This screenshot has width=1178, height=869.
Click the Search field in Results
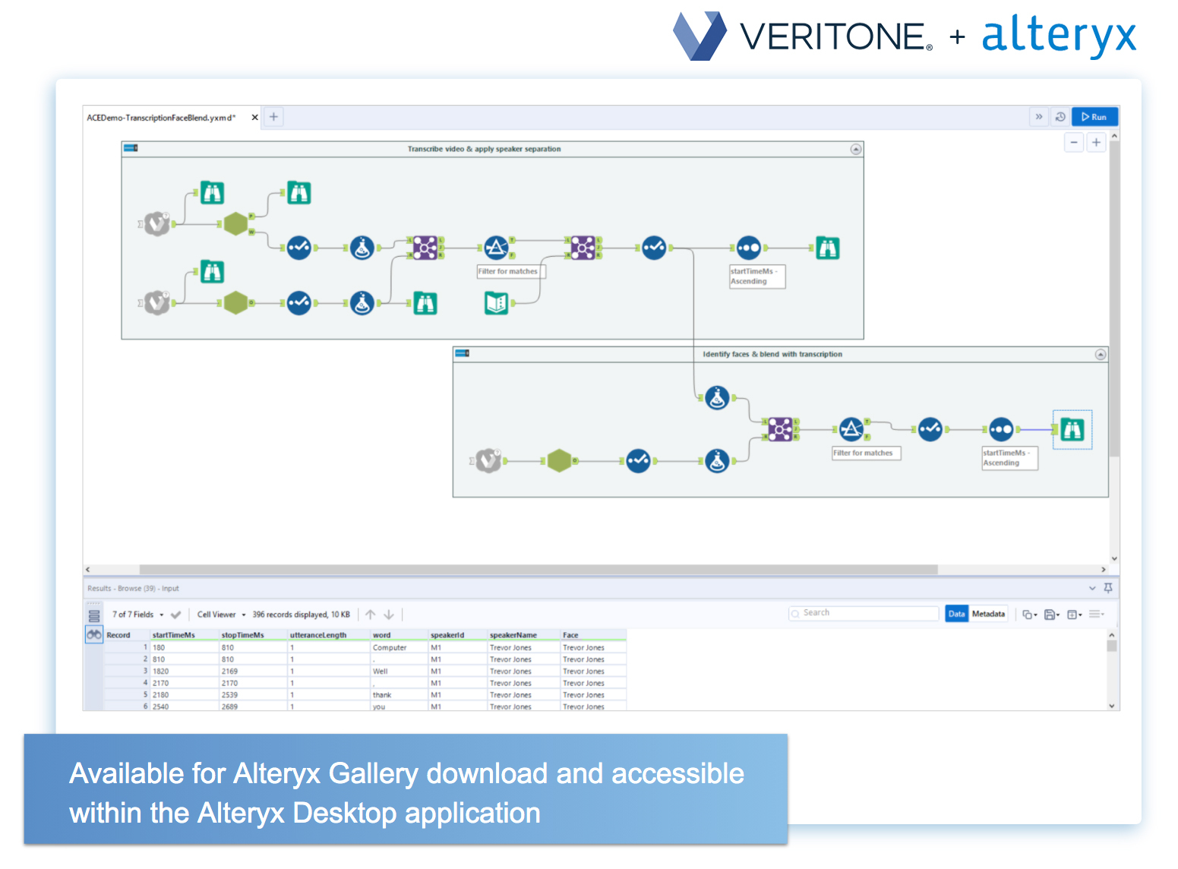point(866,613)
